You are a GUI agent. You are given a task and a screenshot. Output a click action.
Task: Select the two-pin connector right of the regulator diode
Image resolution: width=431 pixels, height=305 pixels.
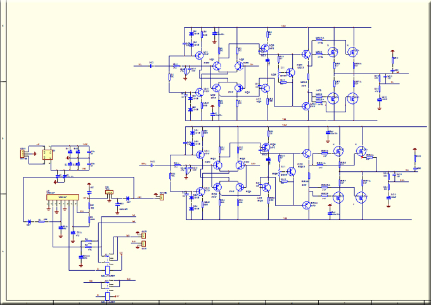161,196
